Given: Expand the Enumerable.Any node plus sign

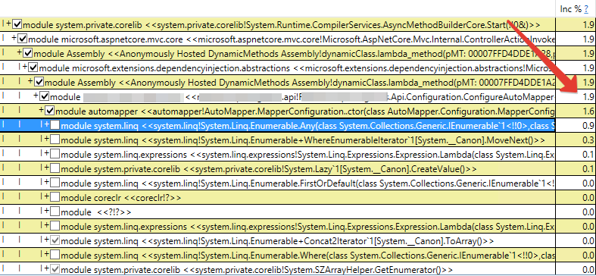Looking at the screenshot, I should (x=47, y=124).
